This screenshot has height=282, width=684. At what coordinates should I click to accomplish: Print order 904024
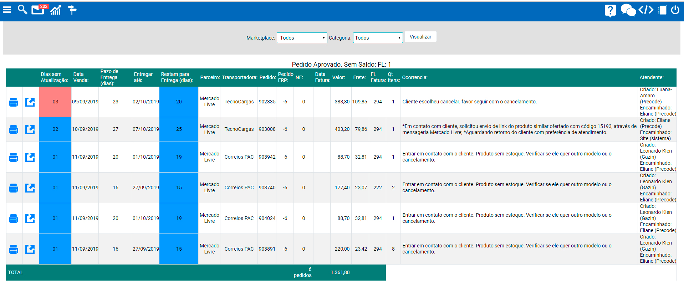click(14, 219)
